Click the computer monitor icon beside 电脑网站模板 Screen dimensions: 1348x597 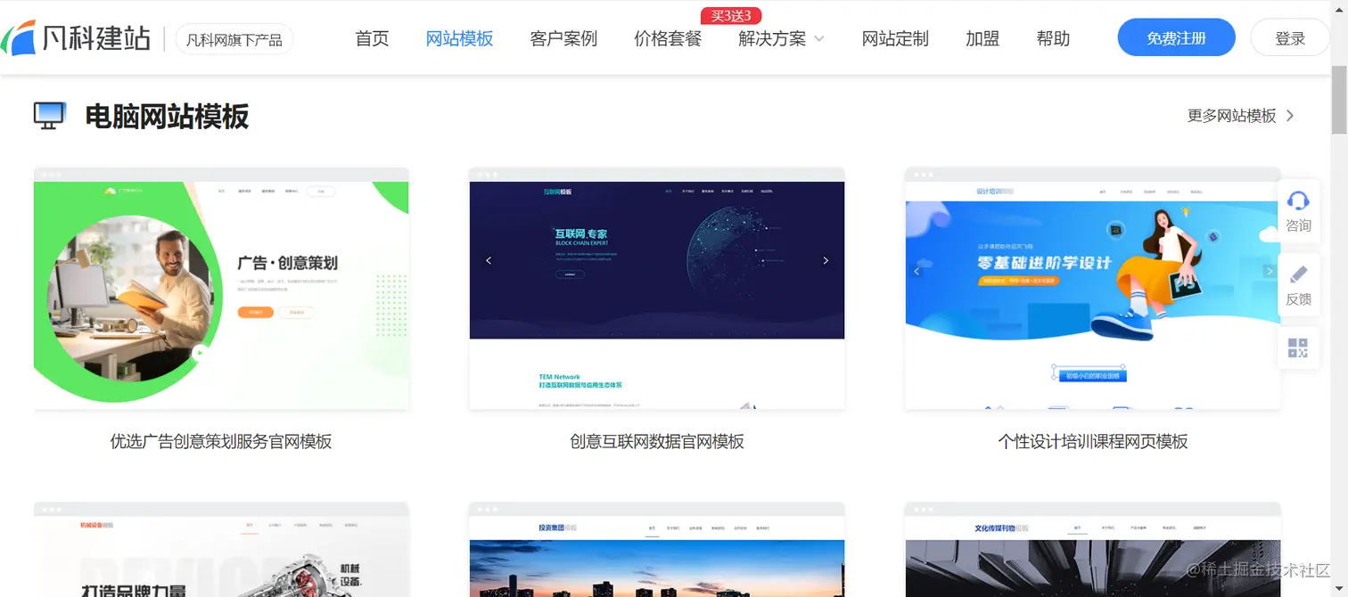click(x=50, y=116)
